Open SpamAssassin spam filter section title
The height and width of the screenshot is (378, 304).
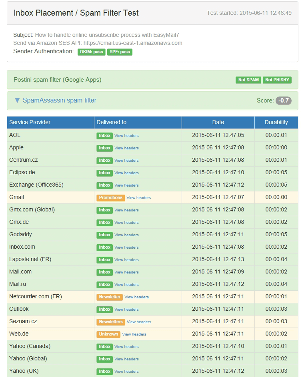coord(60,100)
